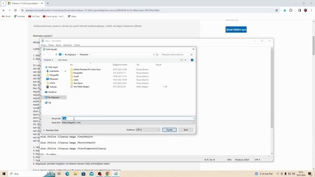Open Chrome side panel icon
Screen dimensions: 315x177
click(299, 10)
